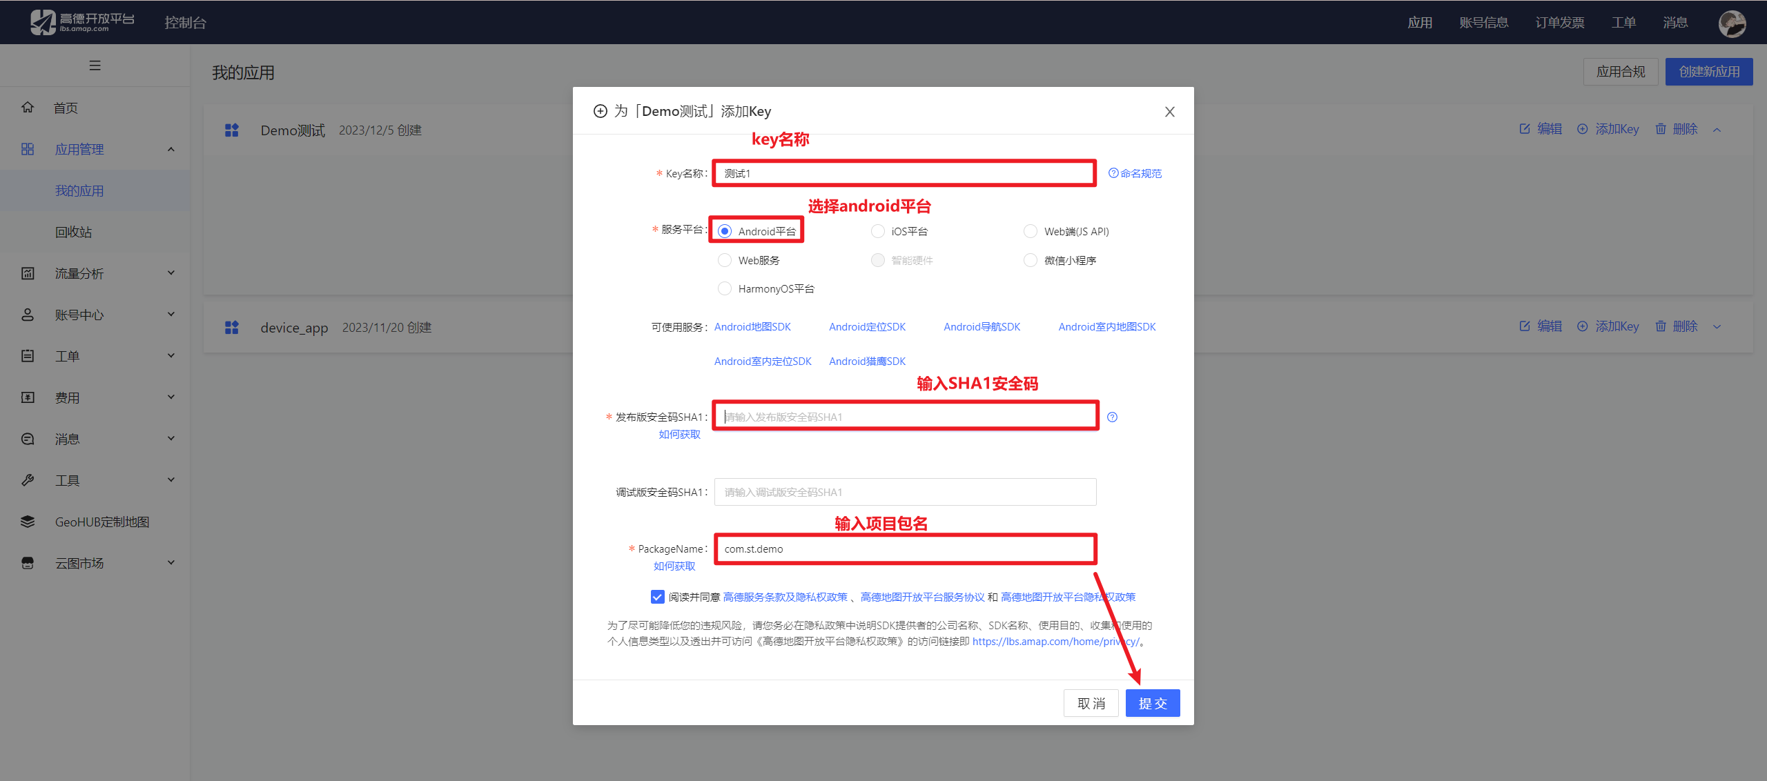This screenshot has height=781, width=1767.
Task: Click the hamburger sidebar collapse icon
Action: 95,66
